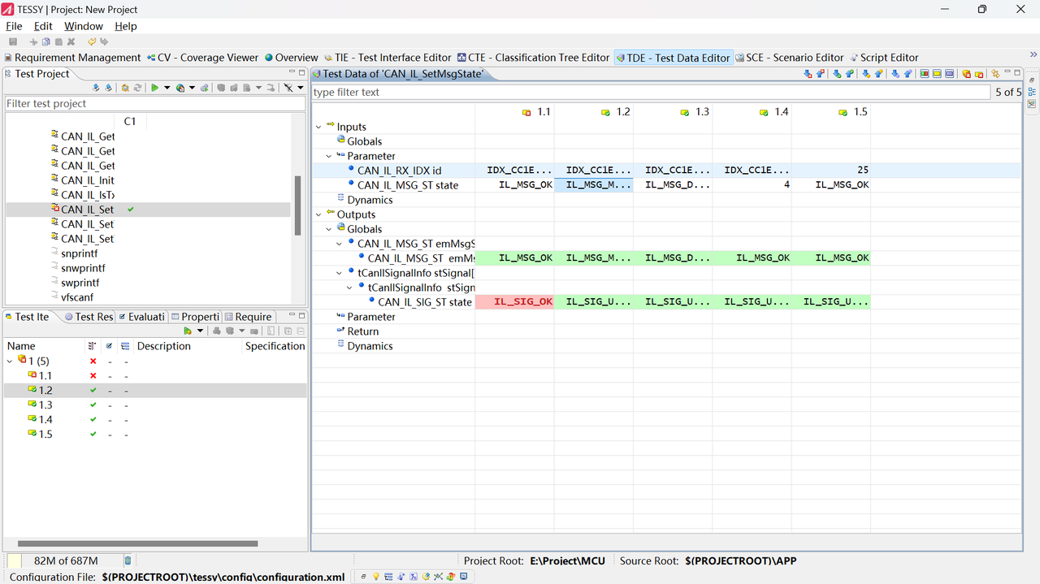Open the dropdown next to the globe icon
1040x584 pixels.
[x=192, y=88]
